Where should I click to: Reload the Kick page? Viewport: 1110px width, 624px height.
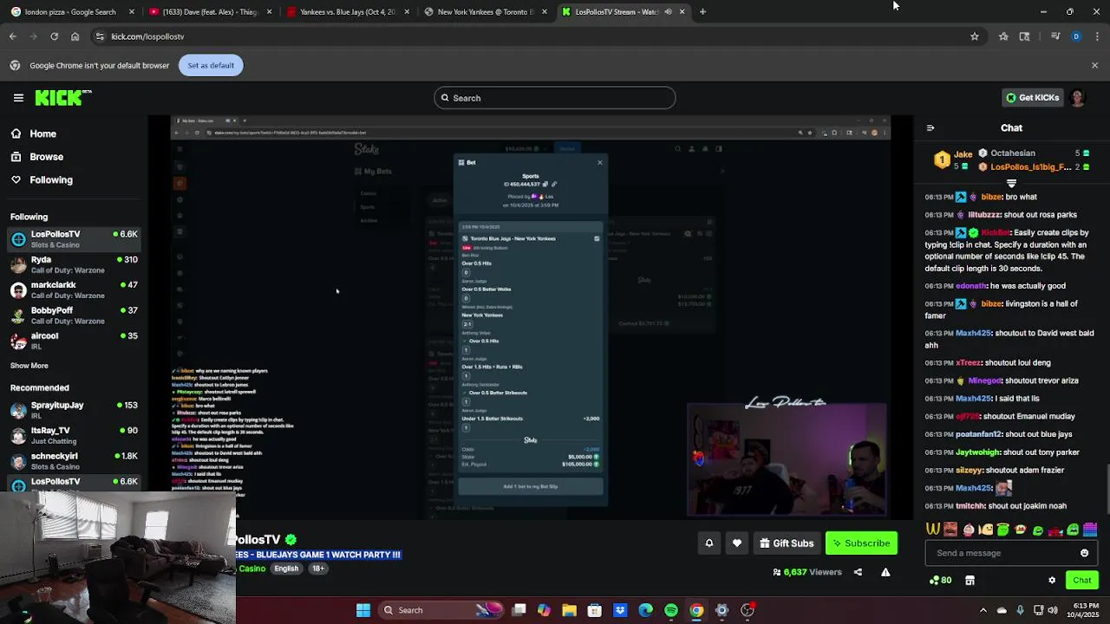pyautogui.click(x=54, y=36)
